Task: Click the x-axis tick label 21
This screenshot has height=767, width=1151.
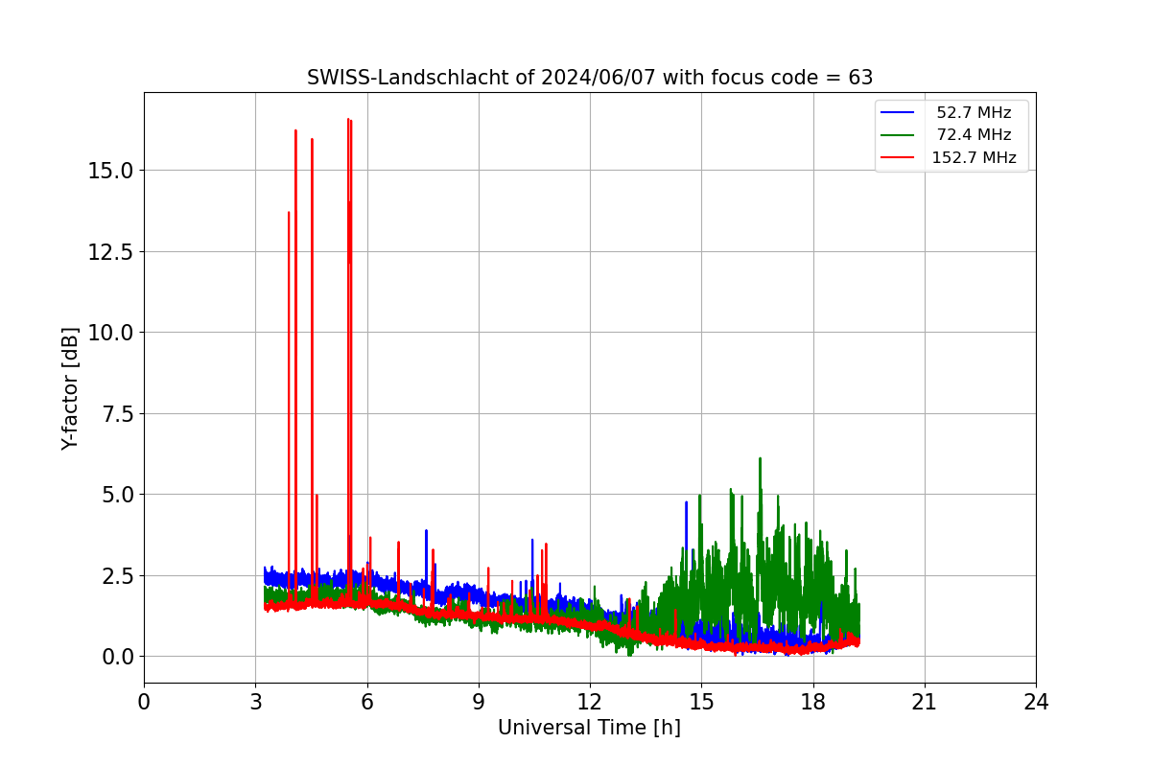Action: click(x=925, y=702)
